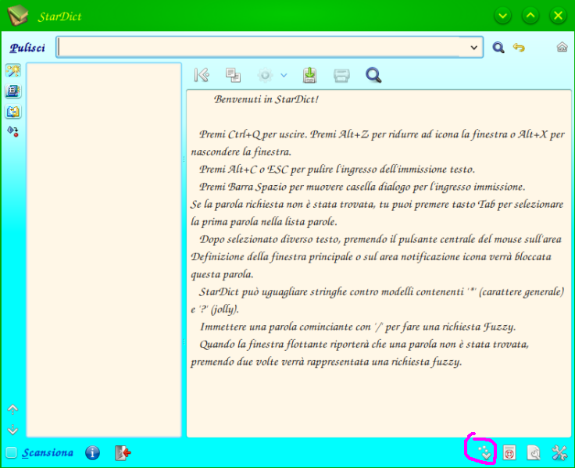Click the save-to-file toolbar icon
The image size is (575, 468).
309,75
